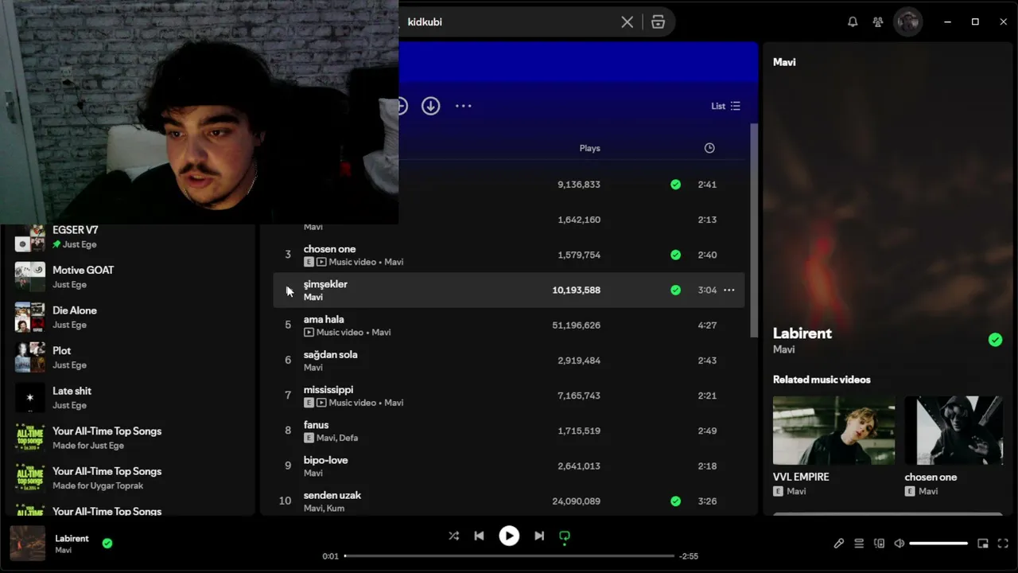Select the bipo-love track title

325,460
